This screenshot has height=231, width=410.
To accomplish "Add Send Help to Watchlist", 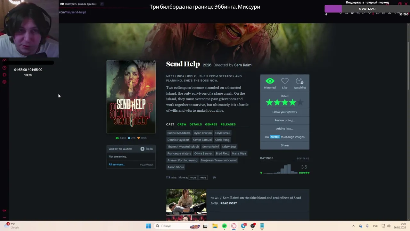I will tap(299, 81).
